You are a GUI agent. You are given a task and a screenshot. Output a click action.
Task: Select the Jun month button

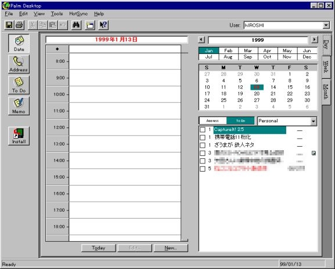pos(307,50)
